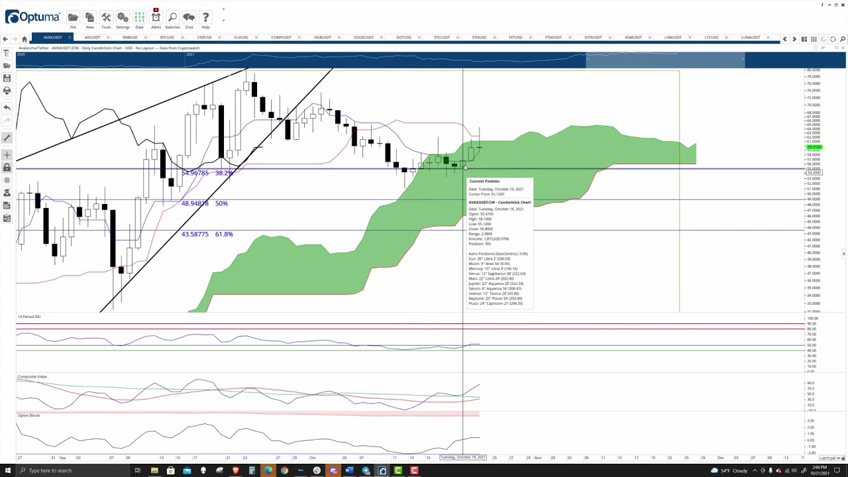This screenshot has width=848, height=477.
Task: Click the 50% Fibonacci level label
Action: [x=221, y=203]
